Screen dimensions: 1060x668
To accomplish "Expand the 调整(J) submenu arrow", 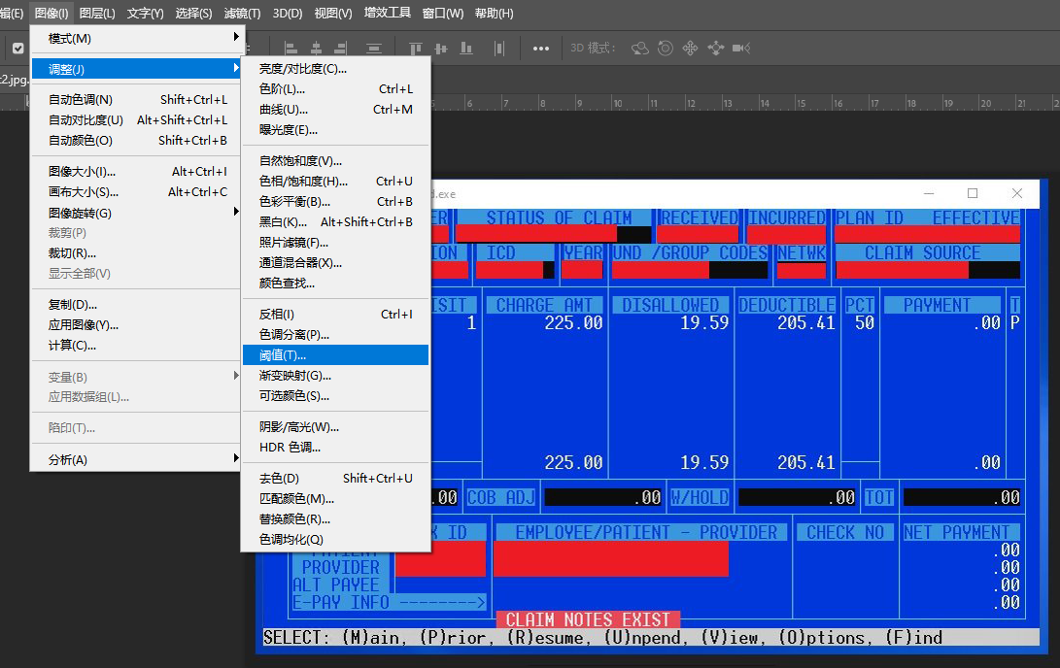I will point(236,68).
